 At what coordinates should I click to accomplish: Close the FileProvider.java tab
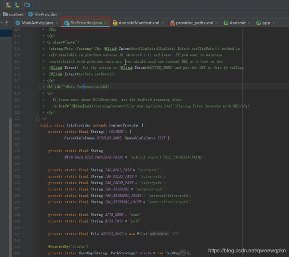coord(105,23)
